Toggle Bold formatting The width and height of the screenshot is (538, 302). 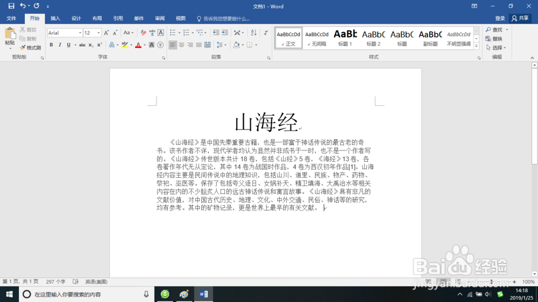click(51, 45)
